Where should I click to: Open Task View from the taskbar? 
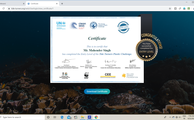coord(55,117)
